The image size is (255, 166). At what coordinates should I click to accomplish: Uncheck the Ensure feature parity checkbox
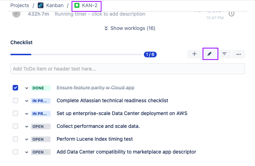coord(15,88)
